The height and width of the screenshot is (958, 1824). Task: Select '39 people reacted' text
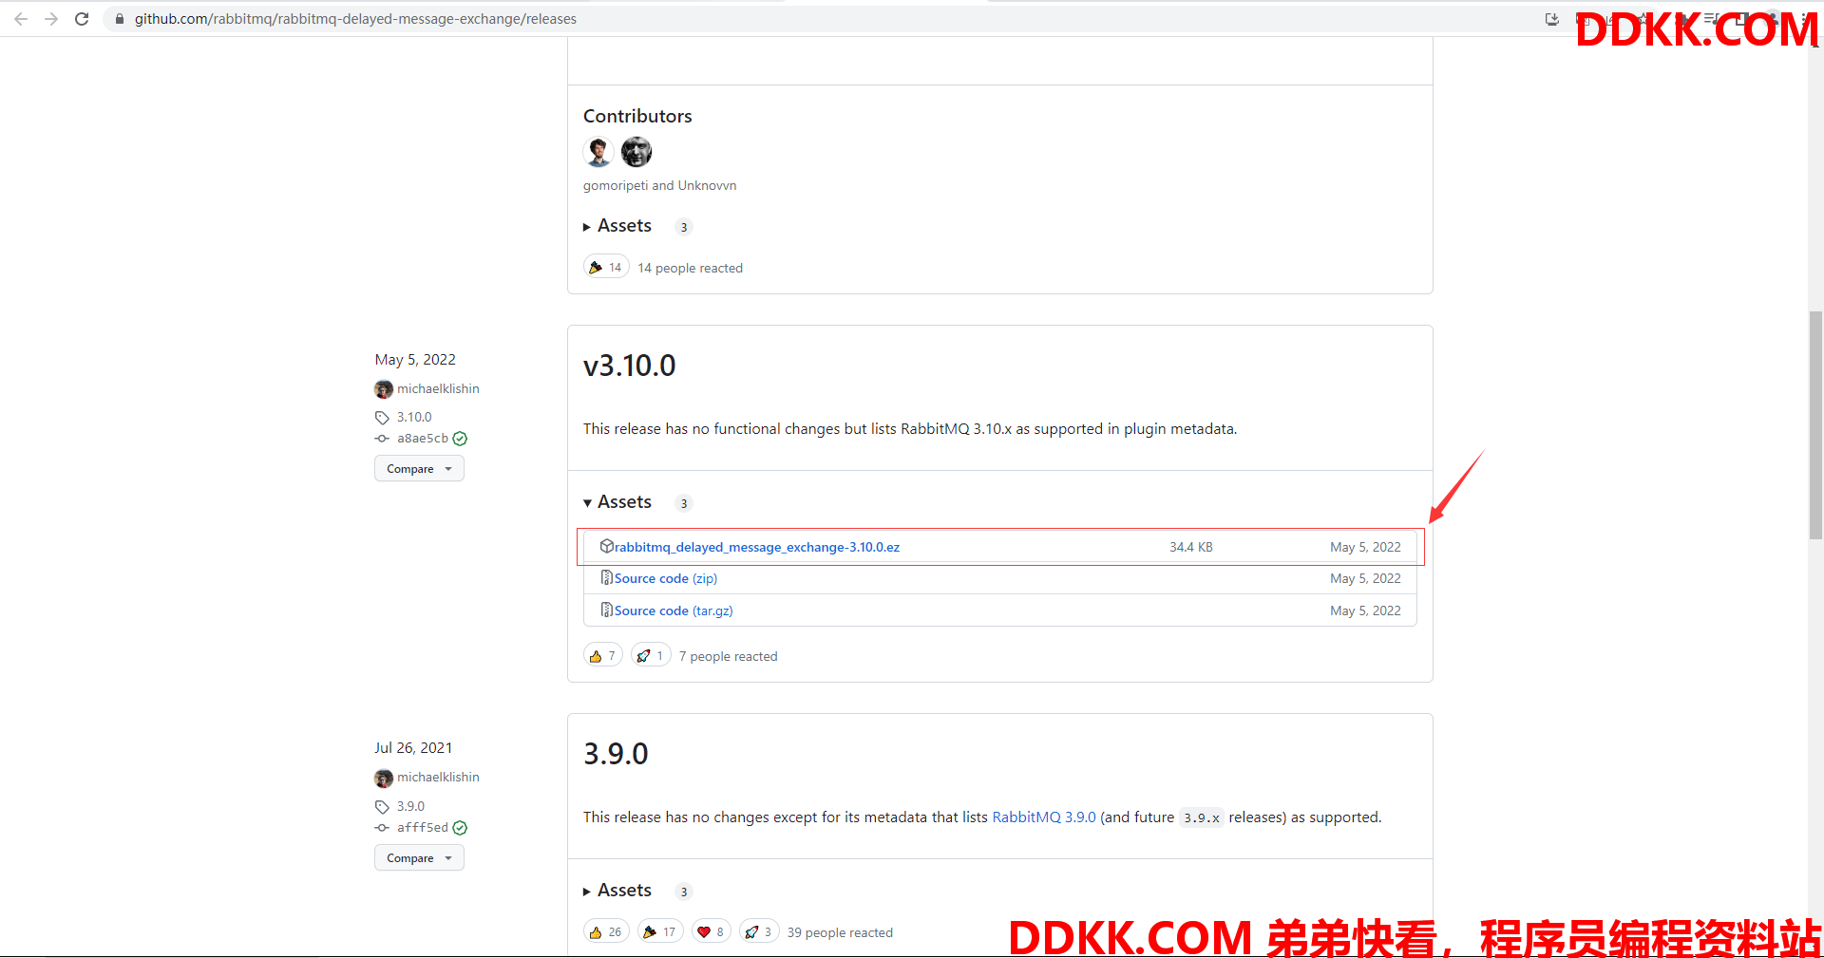pyautogui.click(x=840, y=933)
